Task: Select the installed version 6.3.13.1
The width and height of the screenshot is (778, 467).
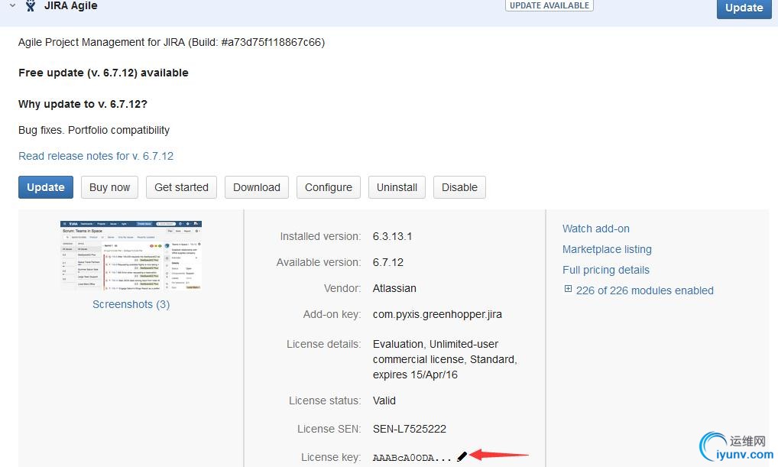Action: [393, 236]
